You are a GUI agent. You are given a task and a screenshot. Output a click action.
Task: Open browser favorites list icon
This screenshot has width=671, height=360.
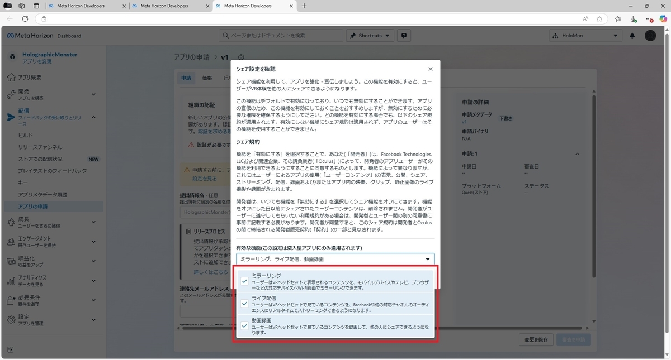(618, 18)
